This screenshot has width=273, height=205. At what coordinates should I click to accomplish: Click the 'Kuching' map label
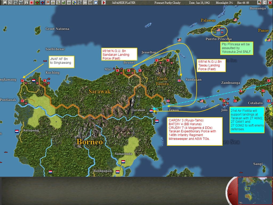[x=53, y=73]
